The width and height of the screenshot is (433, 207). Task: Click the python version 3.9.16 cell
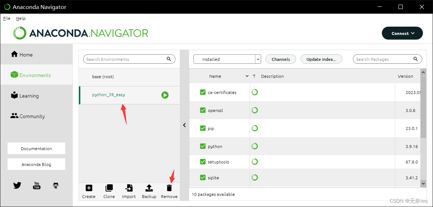412,146
